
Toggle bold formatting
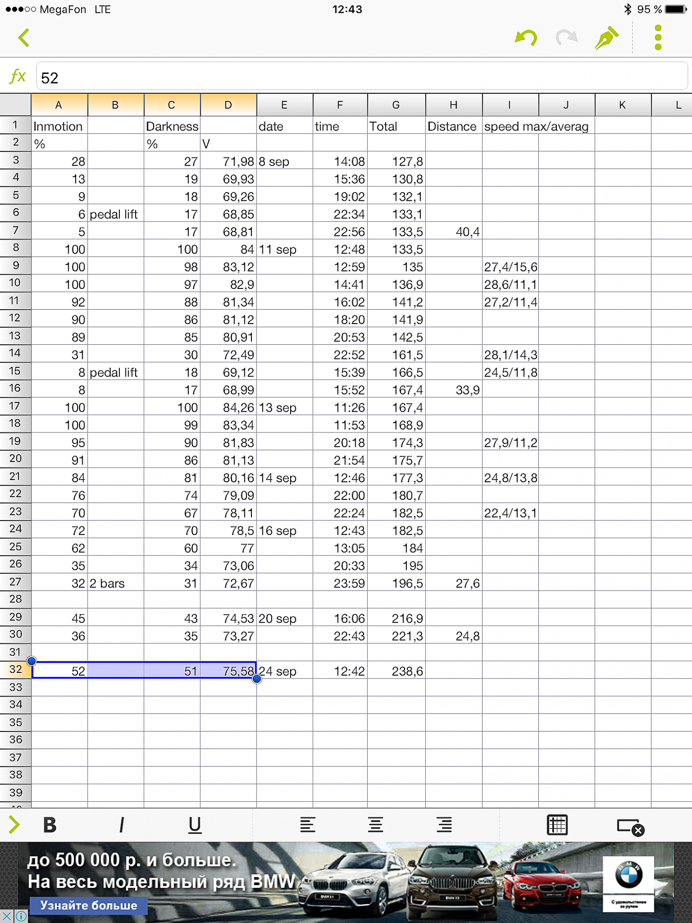coord(50,825)
